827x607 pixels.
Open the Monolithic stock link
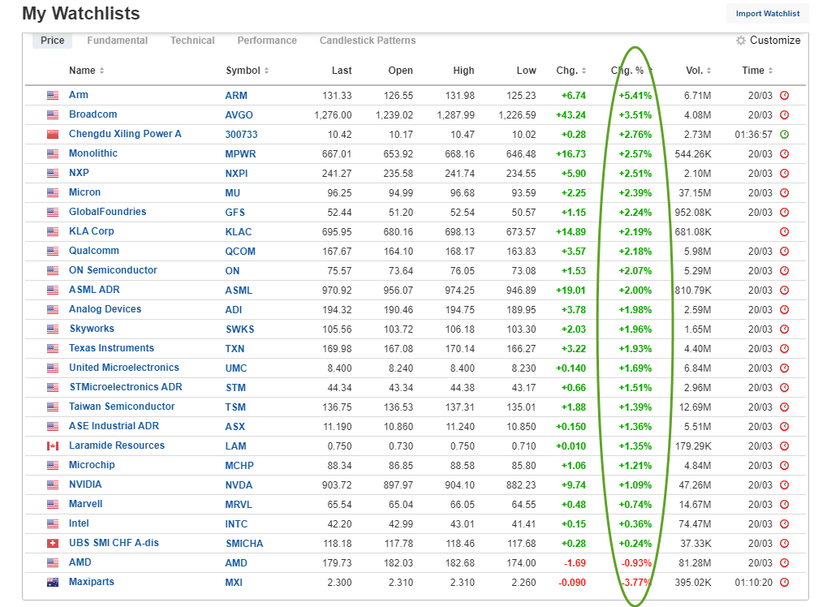tap(93, 153)
